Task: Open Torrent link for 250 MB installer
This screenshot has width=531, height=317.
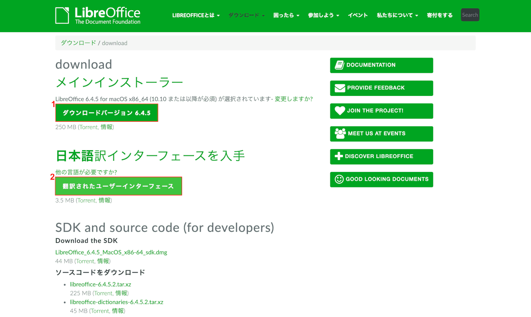Action: click(x=89, y=127)
